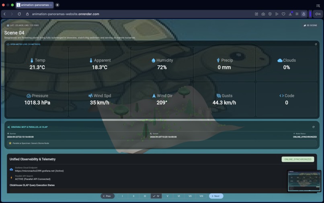Toggle the 3D SCENE button

(x=310, y=25)
